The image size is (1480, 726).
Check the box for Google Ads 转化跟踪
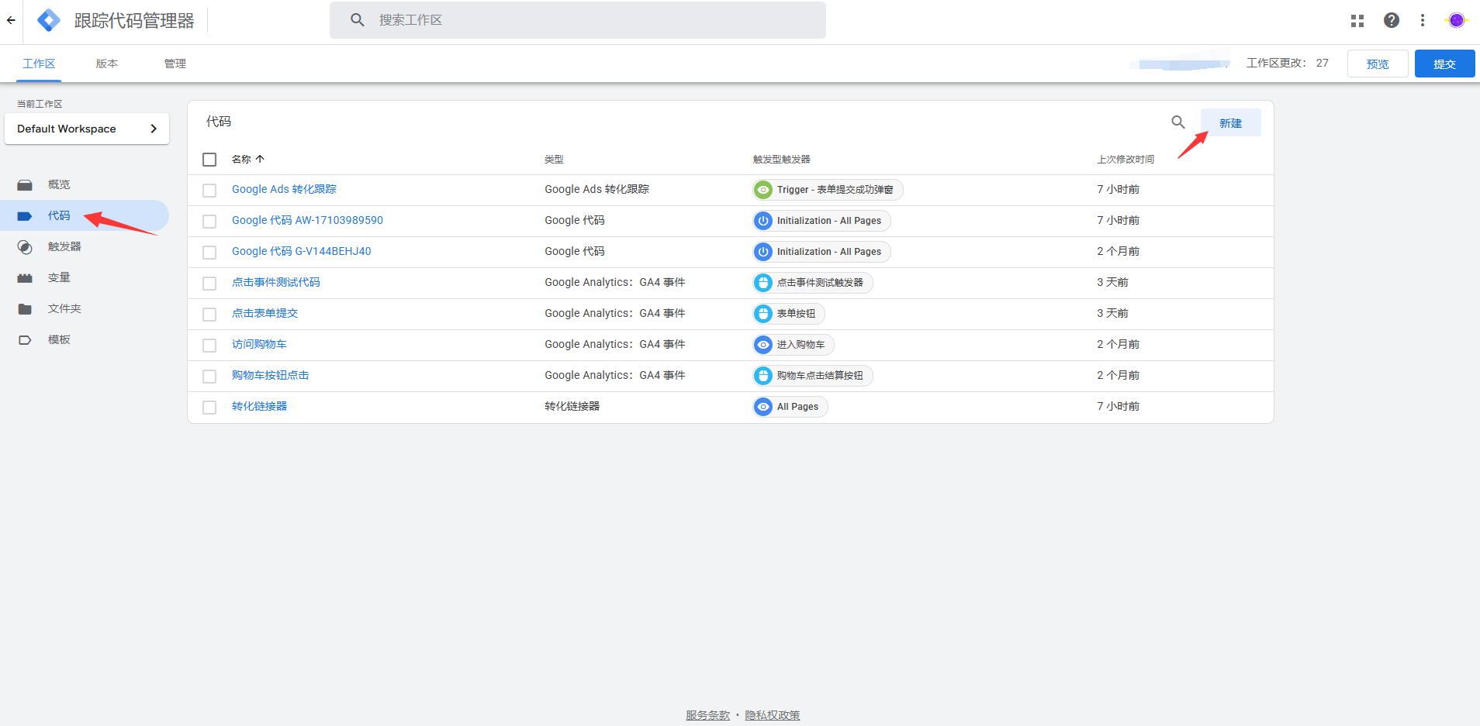pos(209,191)
